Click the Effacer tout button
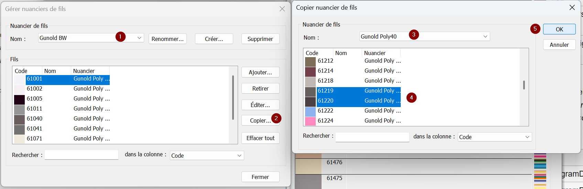583x189 pixels. [x=260, y=138]
